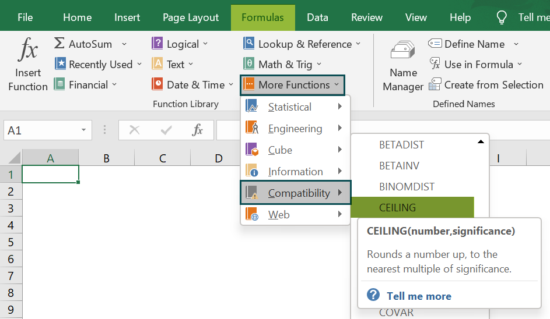The height and width of the screenshot is (319, 550).
Task: Click the Recently Used star icon
Action: click(60, 63)
